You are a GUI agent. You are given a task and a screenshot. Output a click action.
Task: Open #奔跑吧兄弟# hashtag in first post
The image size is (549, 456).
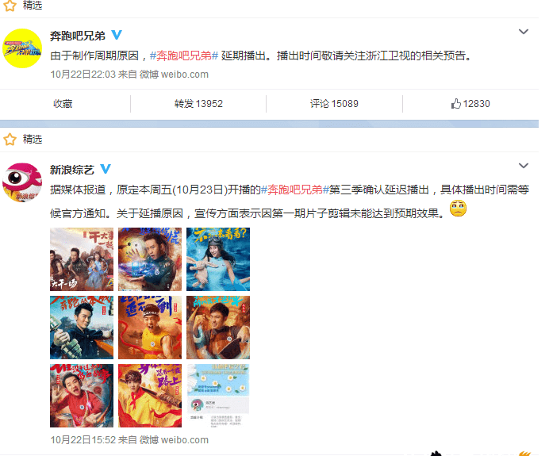(184, 56)
